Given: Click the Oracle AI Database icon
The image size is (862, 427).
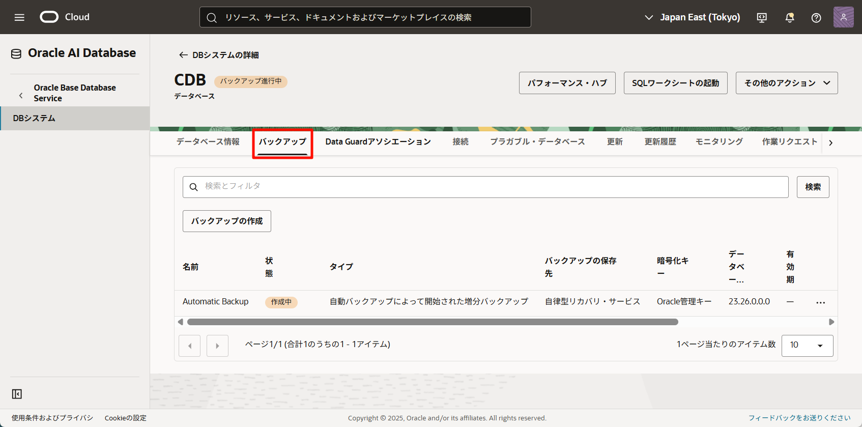Looking at the screenshot, I should click(16, 53).
